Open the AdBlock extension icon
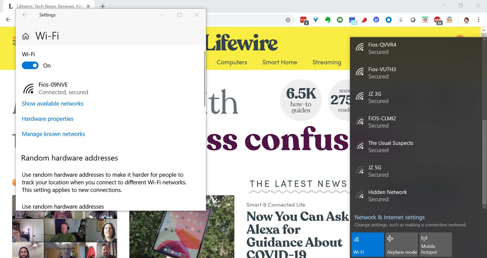The height and width of the screenshot is (258, 487). [x=438, y=20]
